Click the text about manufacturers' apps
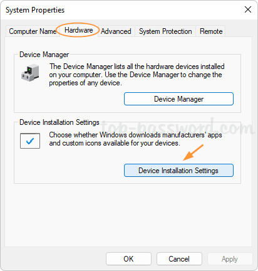Screen dimensions: 258x271 [135, 139]
